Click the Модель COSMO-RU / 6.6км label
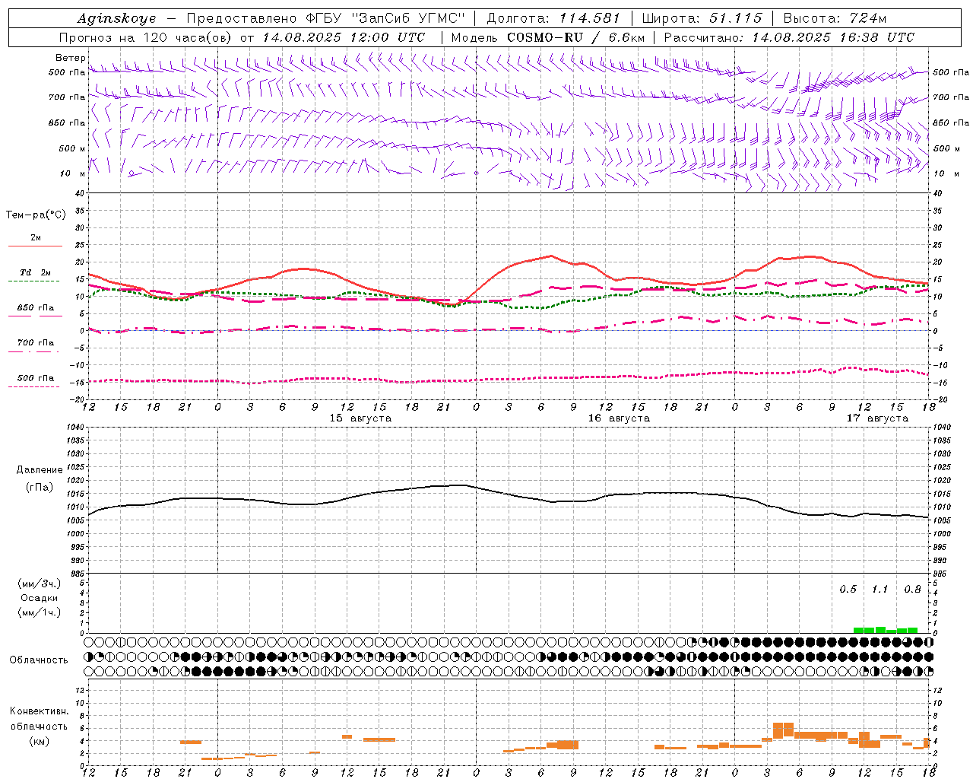Image resolution: width=973 pixels, height=779 pixels. point(547,37)
